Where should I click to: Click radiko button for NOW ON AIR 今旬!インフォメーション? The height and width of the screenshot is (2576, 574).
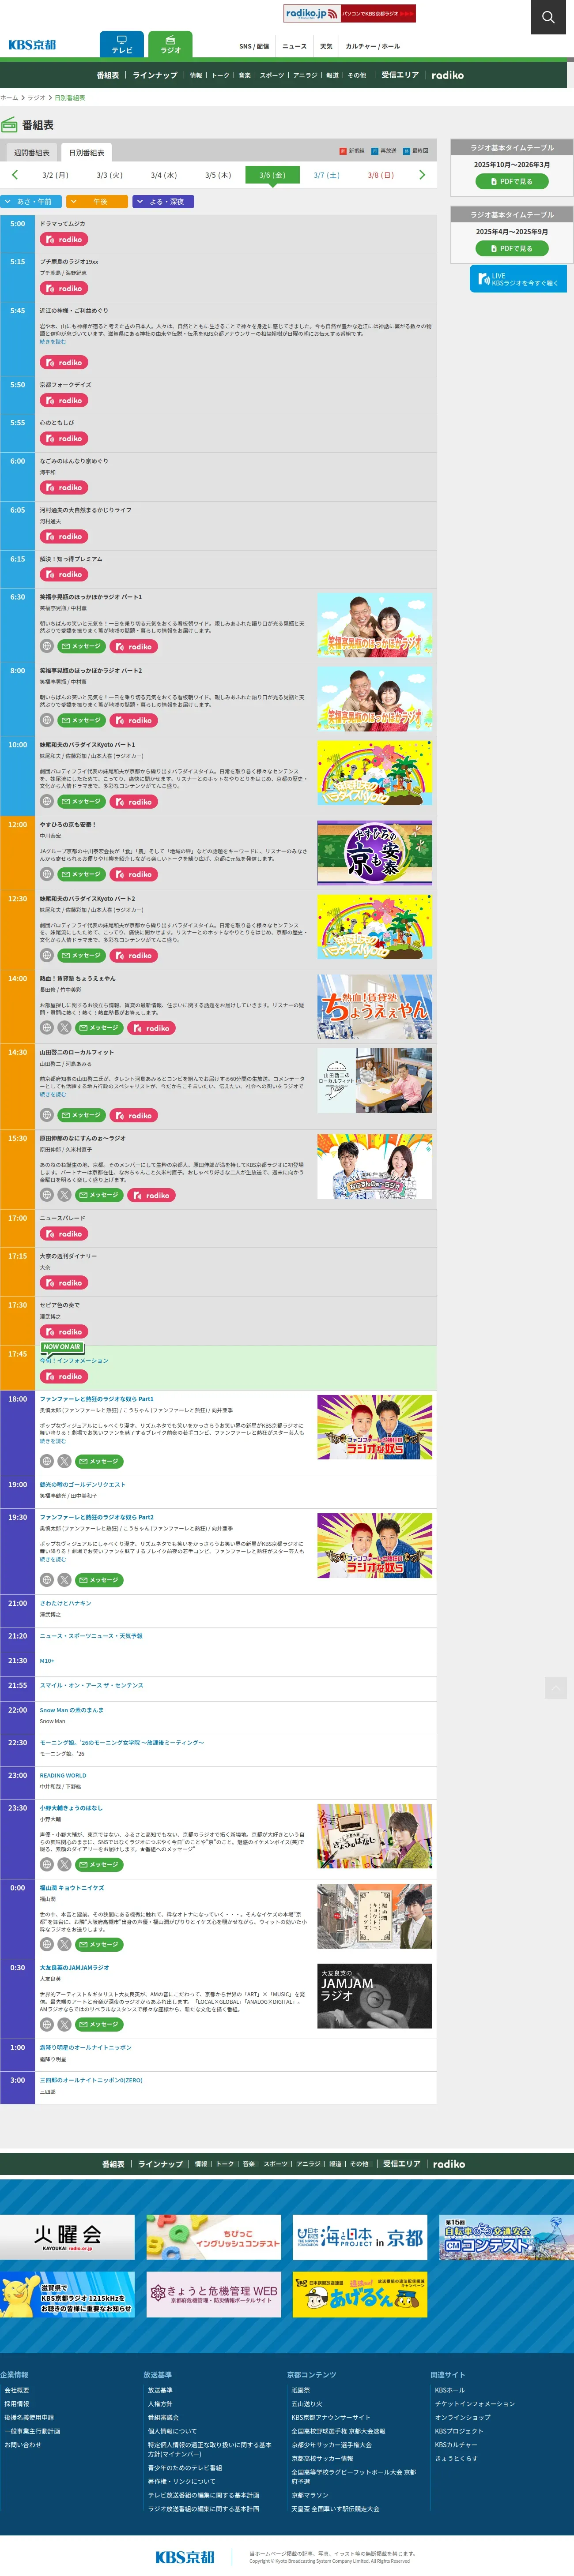tap(64, 1377)
